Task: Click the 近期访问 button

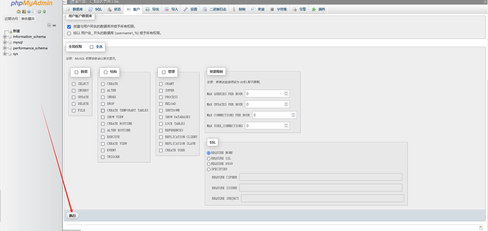Action: [x=11, y=19]
